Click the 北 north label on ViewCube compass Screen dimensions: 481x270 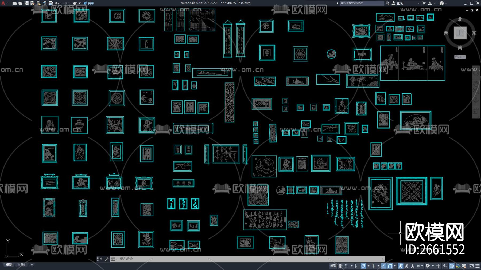pos(460,19)
